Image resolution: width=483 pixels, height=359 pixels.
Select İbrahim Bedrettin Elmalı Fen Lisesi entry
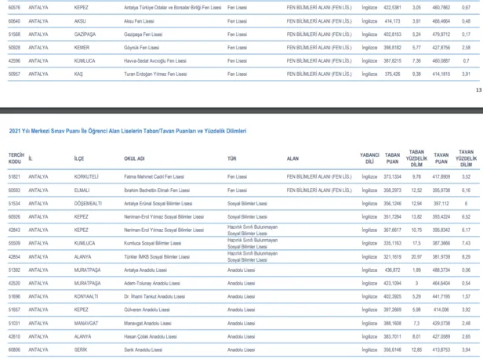[158, 190]
